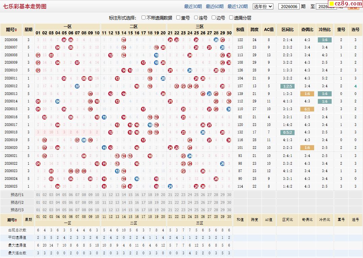The width and height of the screenshot is (363, 258).
Task: Enable the 不带遗漏数据 checkbox
Action: pos(144,18)
